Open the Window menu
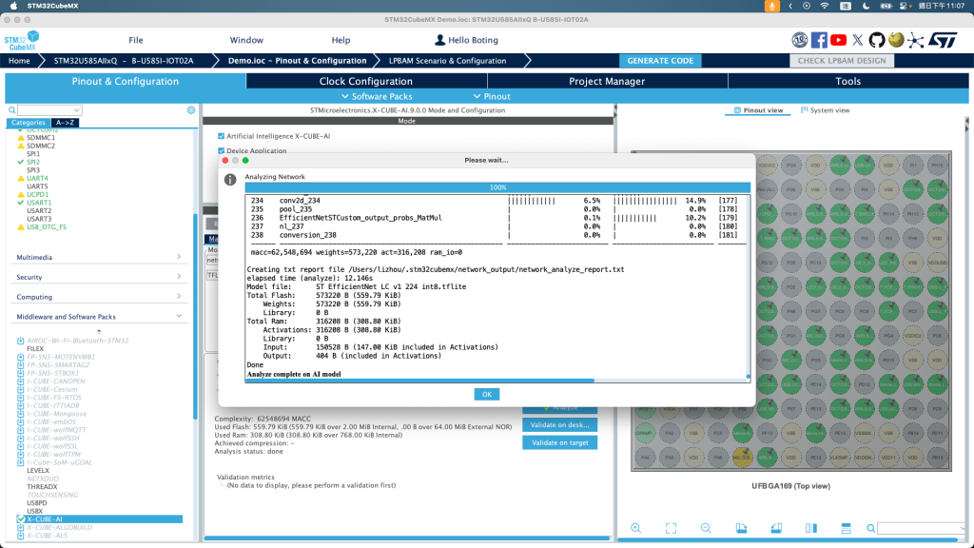974x548 pixels. pyautogui.click(x=246, y=40)
